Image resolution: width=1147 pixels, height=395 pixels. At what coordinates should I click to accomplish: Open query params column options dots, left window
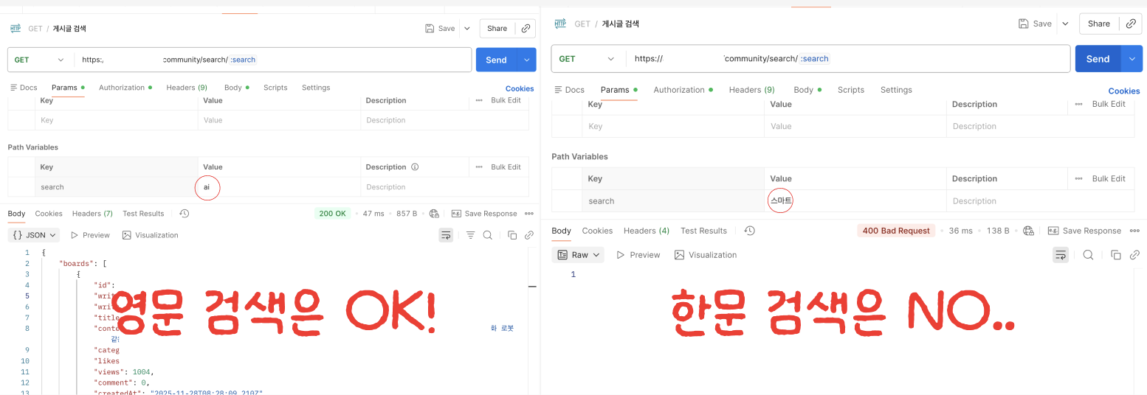(479, 100)
